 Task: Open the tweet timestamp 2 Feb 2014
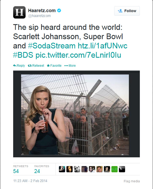click(x=30, y=181)
